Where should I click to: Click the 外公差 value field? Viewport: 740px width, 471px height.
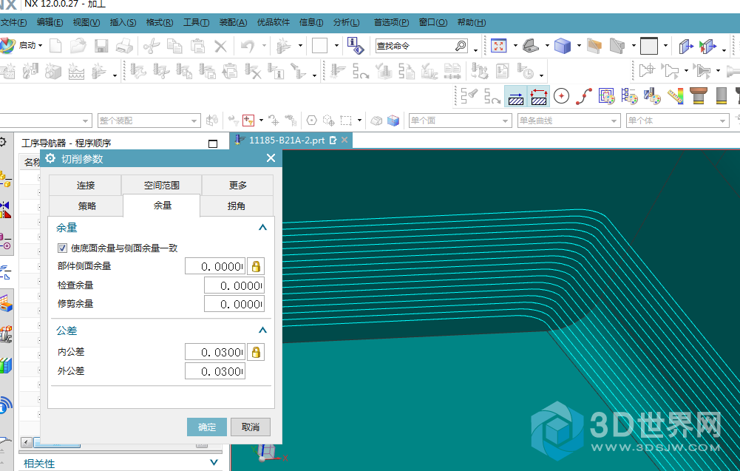[x=215, y=371]
